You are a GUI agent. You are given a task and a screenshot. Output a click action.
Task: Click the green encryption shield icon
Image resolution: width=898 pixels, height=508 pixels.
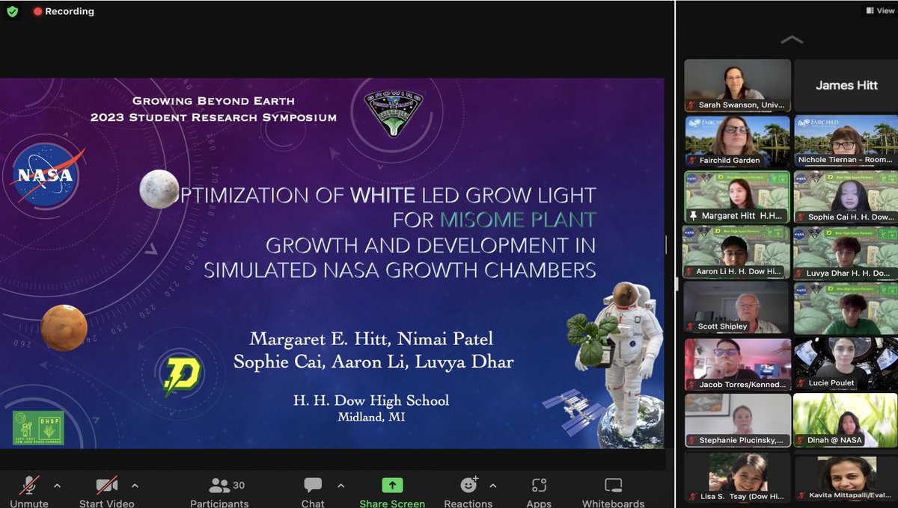coord(13,11)
